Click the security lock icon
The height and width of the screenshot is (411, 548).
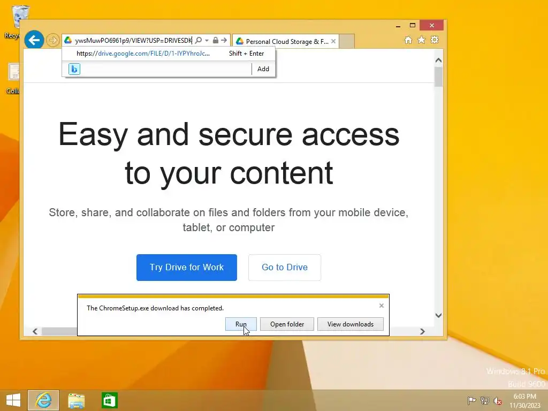[216, 41]
